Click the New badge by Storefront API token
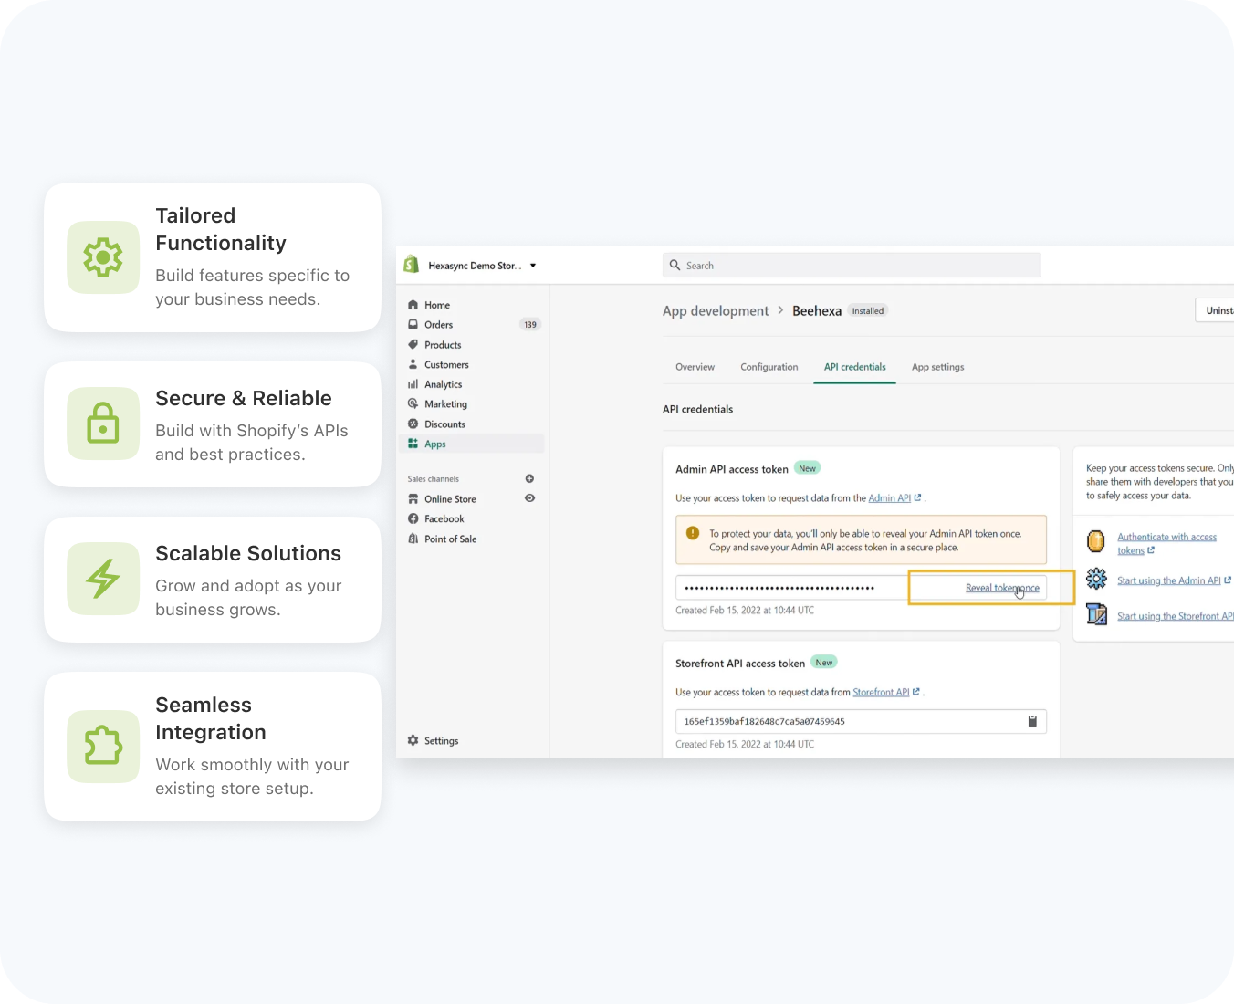This screenshot has height=1004, width=1234. [824, 663]
